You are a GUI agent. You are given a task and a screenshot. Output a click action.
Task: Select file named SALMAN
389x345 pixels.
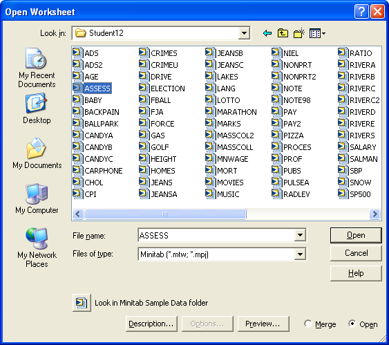coord(363,159)
